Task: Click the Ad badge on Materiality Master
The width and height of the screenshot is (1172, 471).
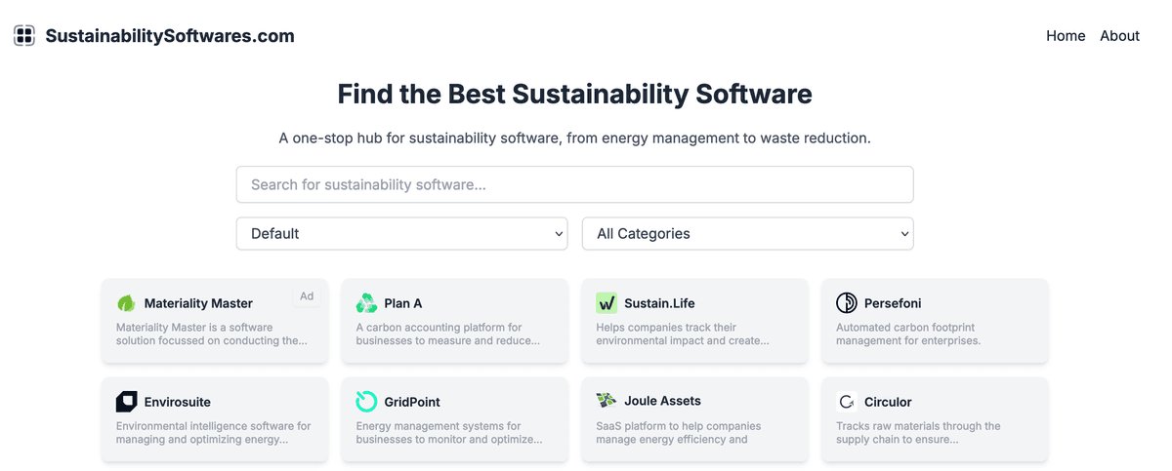Action: point(307,296)
